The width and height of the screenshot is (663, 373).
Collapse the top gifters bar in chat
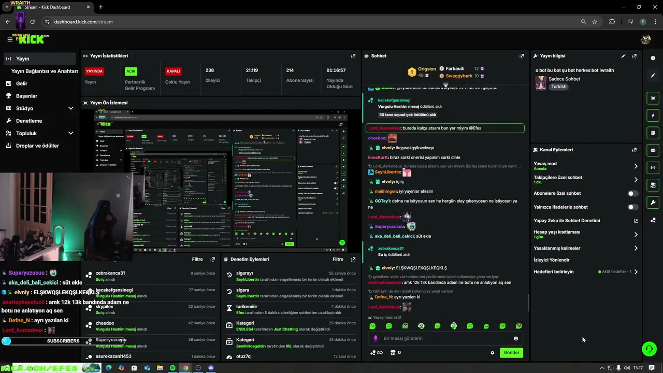[445, 84]
